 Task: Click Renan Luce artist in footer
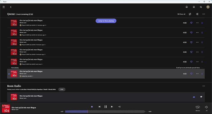(15, 110)
